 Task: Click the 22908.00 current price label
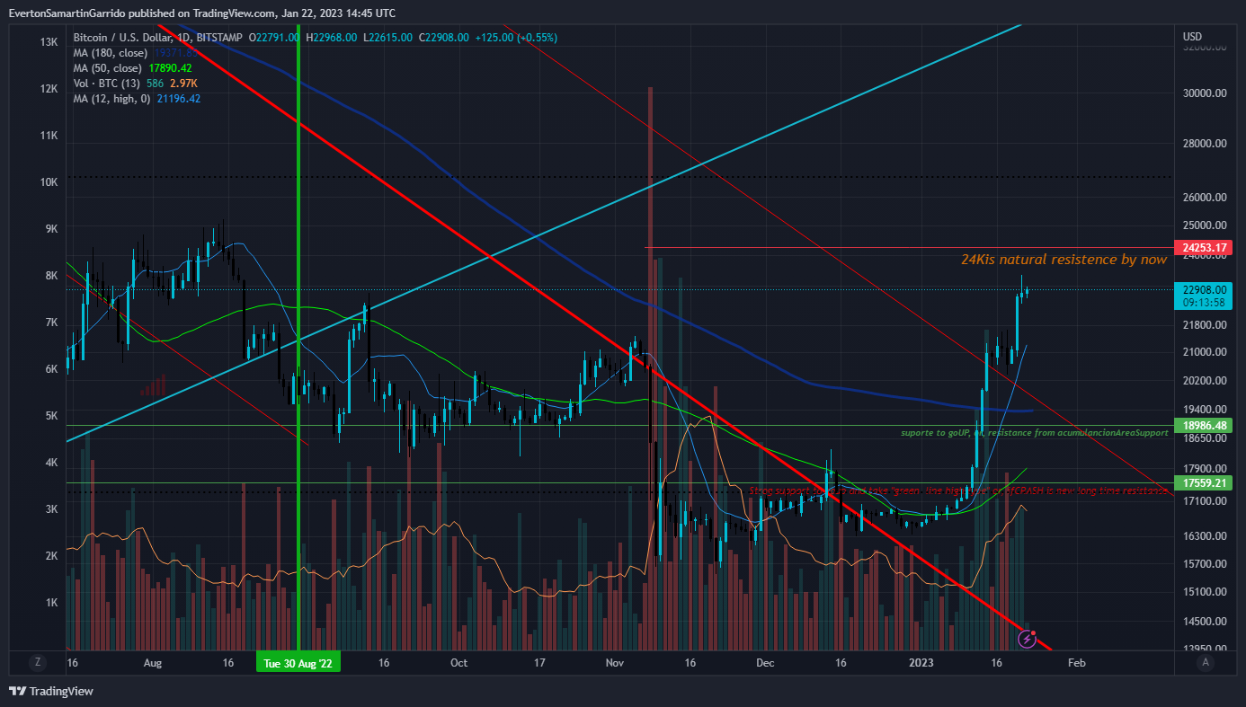pyautogui.click(x=1203, y=289)
